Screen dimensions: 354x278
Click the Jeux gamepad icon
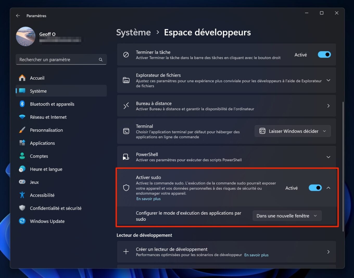[22, 182]
